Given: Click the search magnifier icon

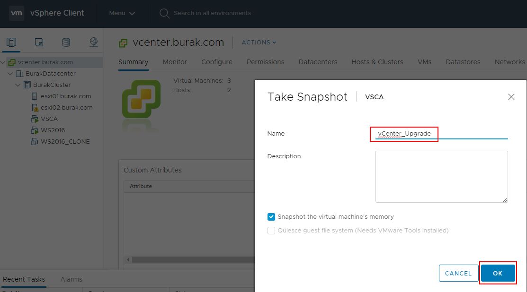Looking at the screenshot, I should (x=164, y=13).
